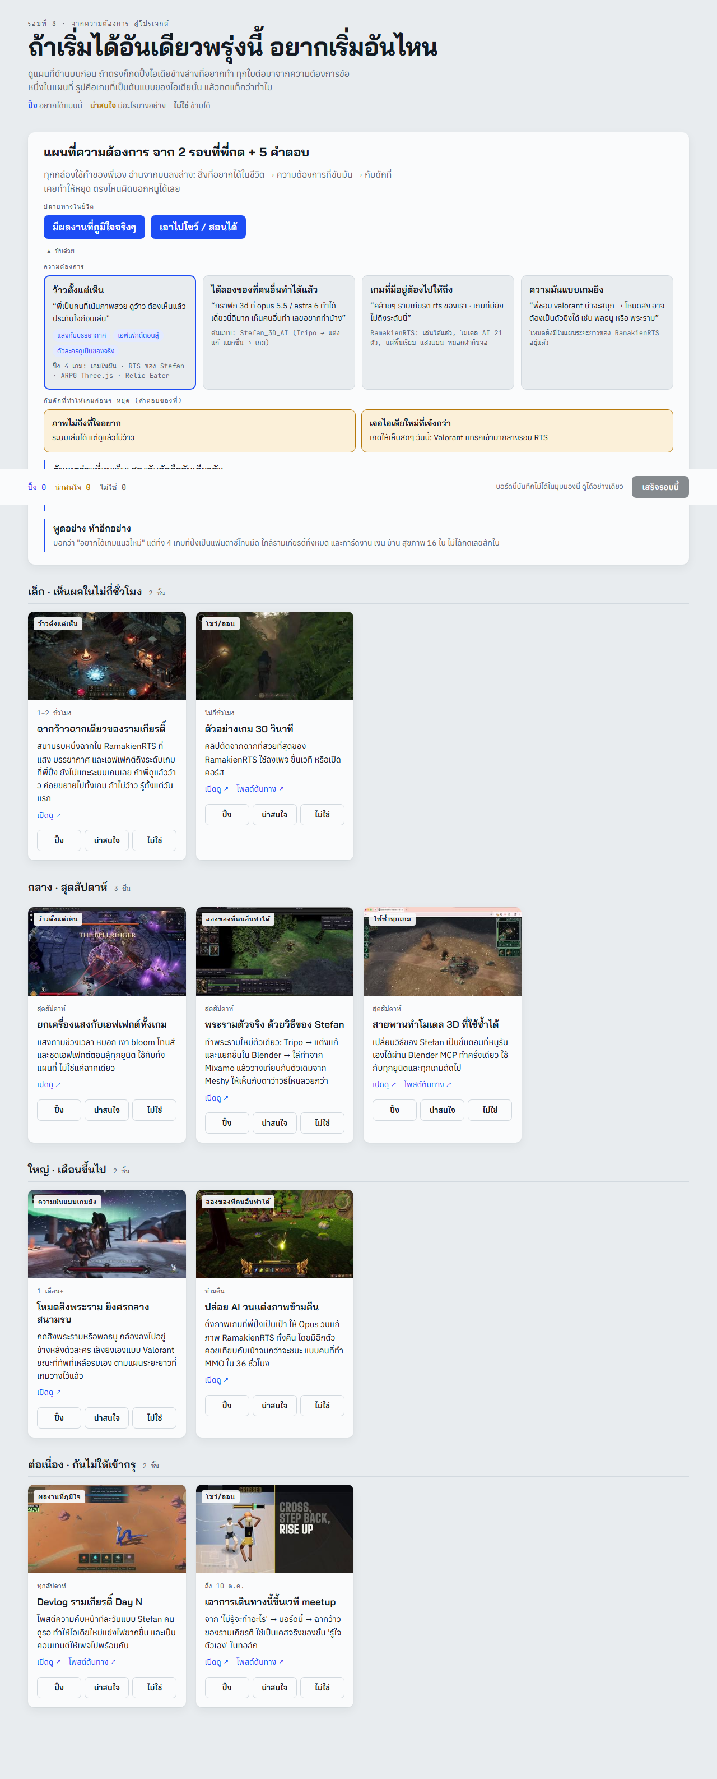Viewport: 717px width, 1779px height.
Task: Select the เจอไอเดียใหม่ที่เจ๋งกว่า trap card
Action: [x=517, y=431]
